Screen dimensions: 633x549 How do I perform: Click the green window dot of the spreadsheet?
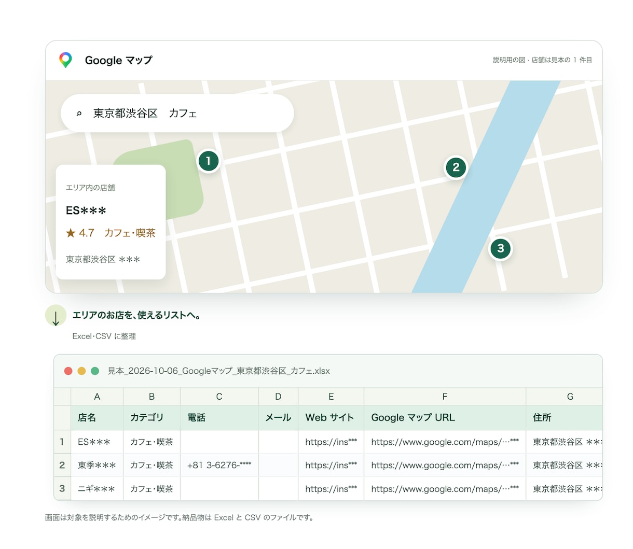95,371
